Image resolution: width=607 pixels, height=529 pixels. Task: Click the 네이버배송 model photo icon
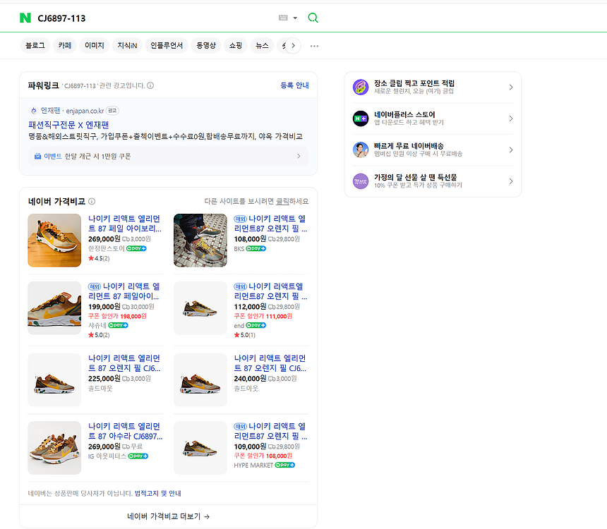[x=361, y=150]
